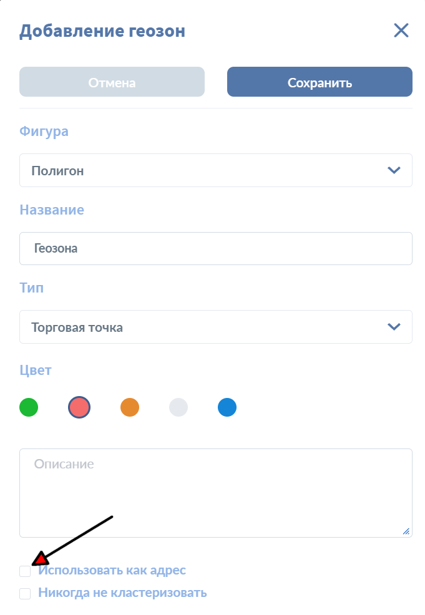Viewport: 425px width, 615px height.
Task: Pick the red color swatch
Action: tap(79, 408)
